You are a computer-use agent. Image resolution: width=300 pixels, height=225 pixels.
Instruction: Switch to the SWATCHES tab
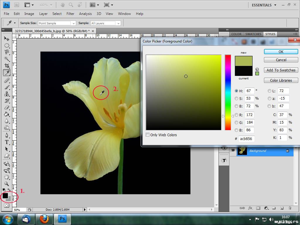tap(253, 34)
